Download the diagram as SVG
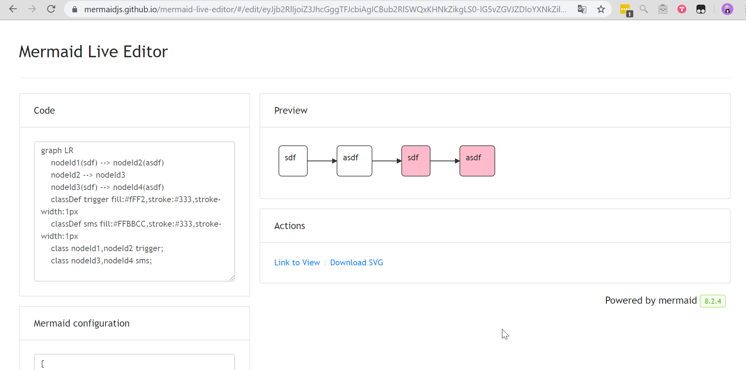746x370 pixels. [x=356, y=262]
